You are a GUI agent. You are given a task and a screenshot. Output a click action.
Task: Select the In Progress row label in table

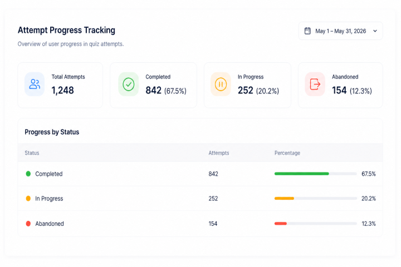tap(49, 199)
